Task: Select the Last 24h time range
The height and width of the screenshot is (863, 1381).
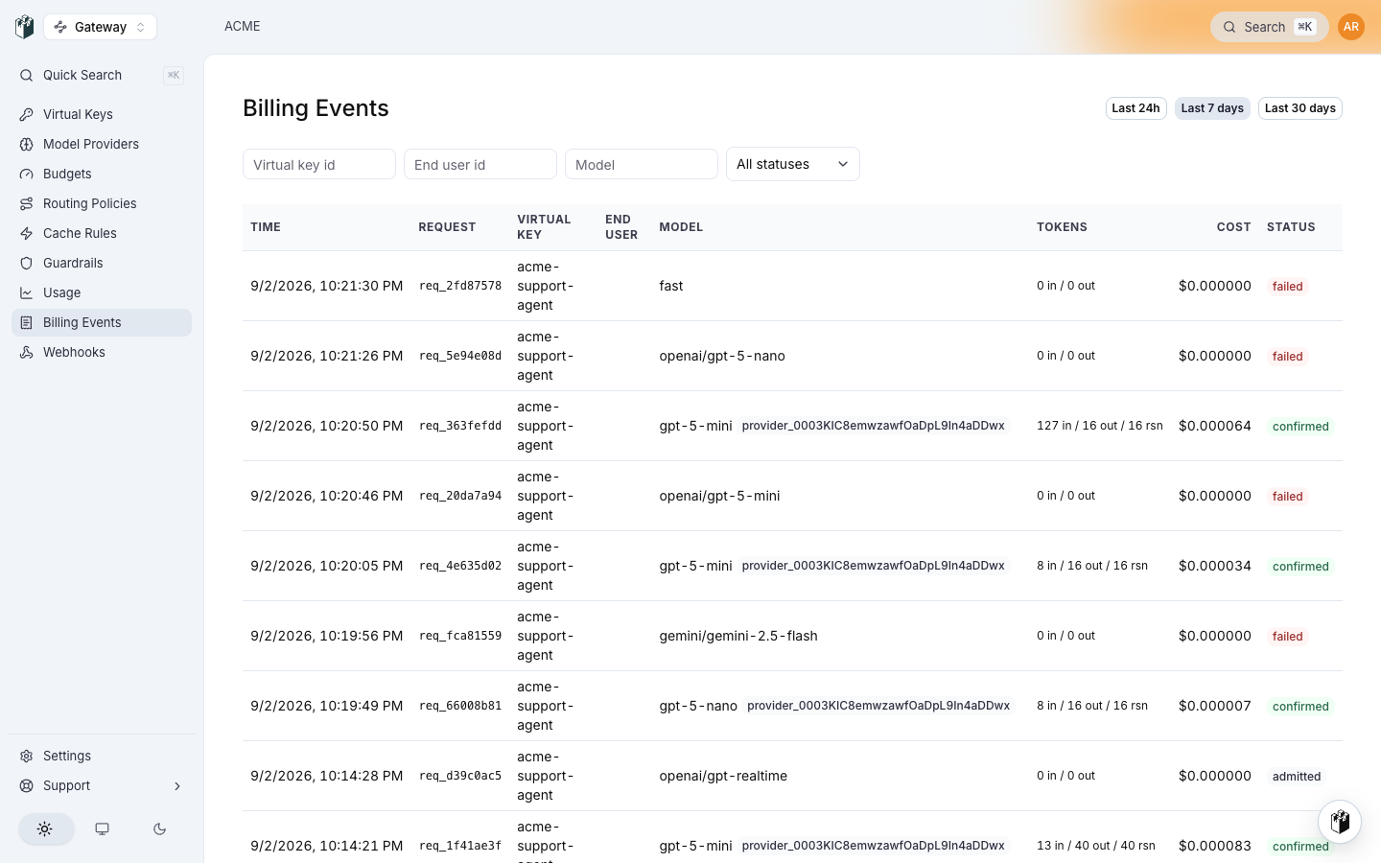Action: coord(1135,108)
